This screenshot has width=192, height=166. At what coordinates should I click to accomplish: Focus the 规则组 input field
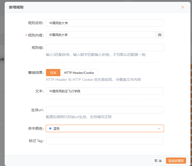point(105,48)
